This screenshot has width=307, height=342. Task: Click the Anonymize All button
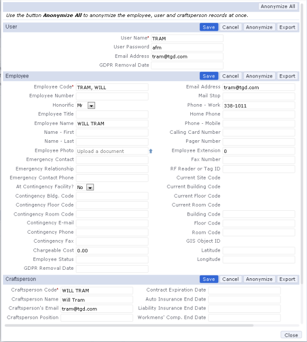[x=278, y=6]
